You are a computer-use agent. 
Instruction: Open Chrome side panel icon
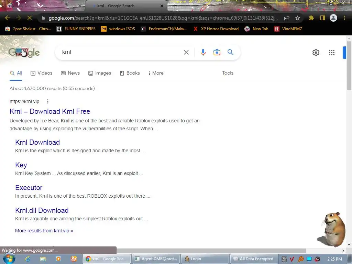[x=322, y=18]
